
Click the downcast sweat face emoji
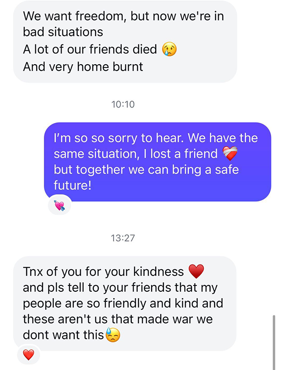pos(113,335)
